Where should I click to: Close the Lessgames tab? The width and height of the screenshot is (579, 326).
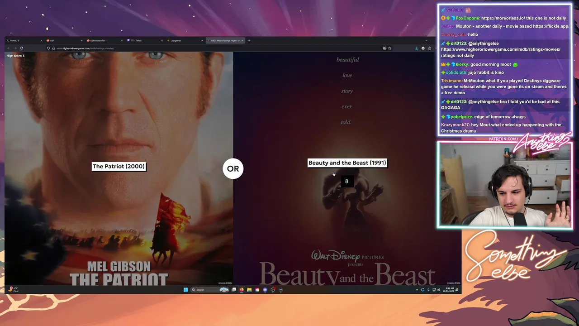(202, 40)
